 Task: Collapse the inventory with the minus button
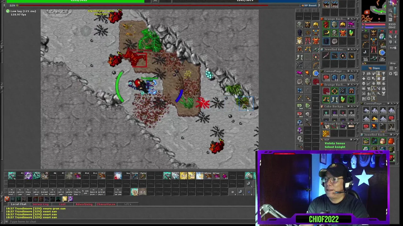point(363,31)
